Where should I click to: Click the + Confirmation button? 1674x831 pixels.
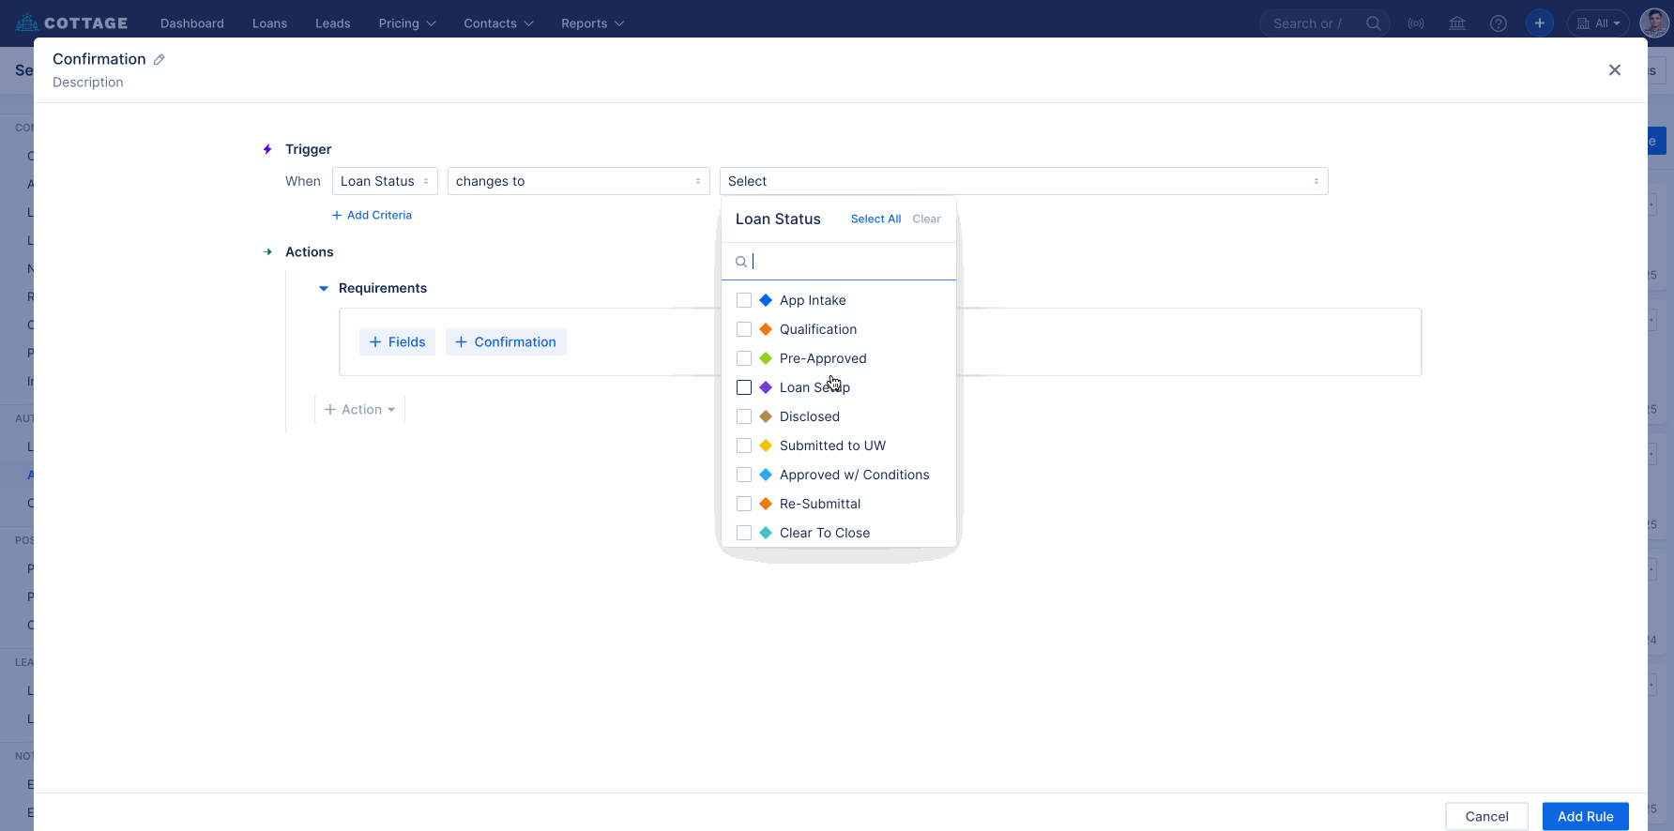506,342
